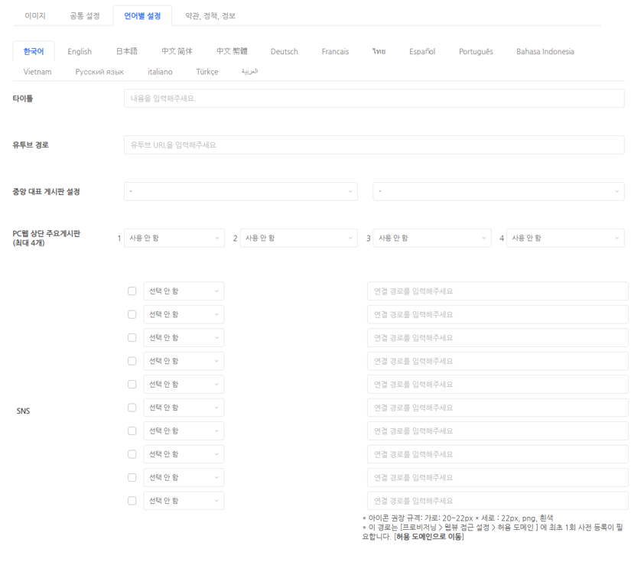Choose the Bahasa Indonesia language tab
Image resolution: width=644 pixels, height=575 pixels.
545,51
